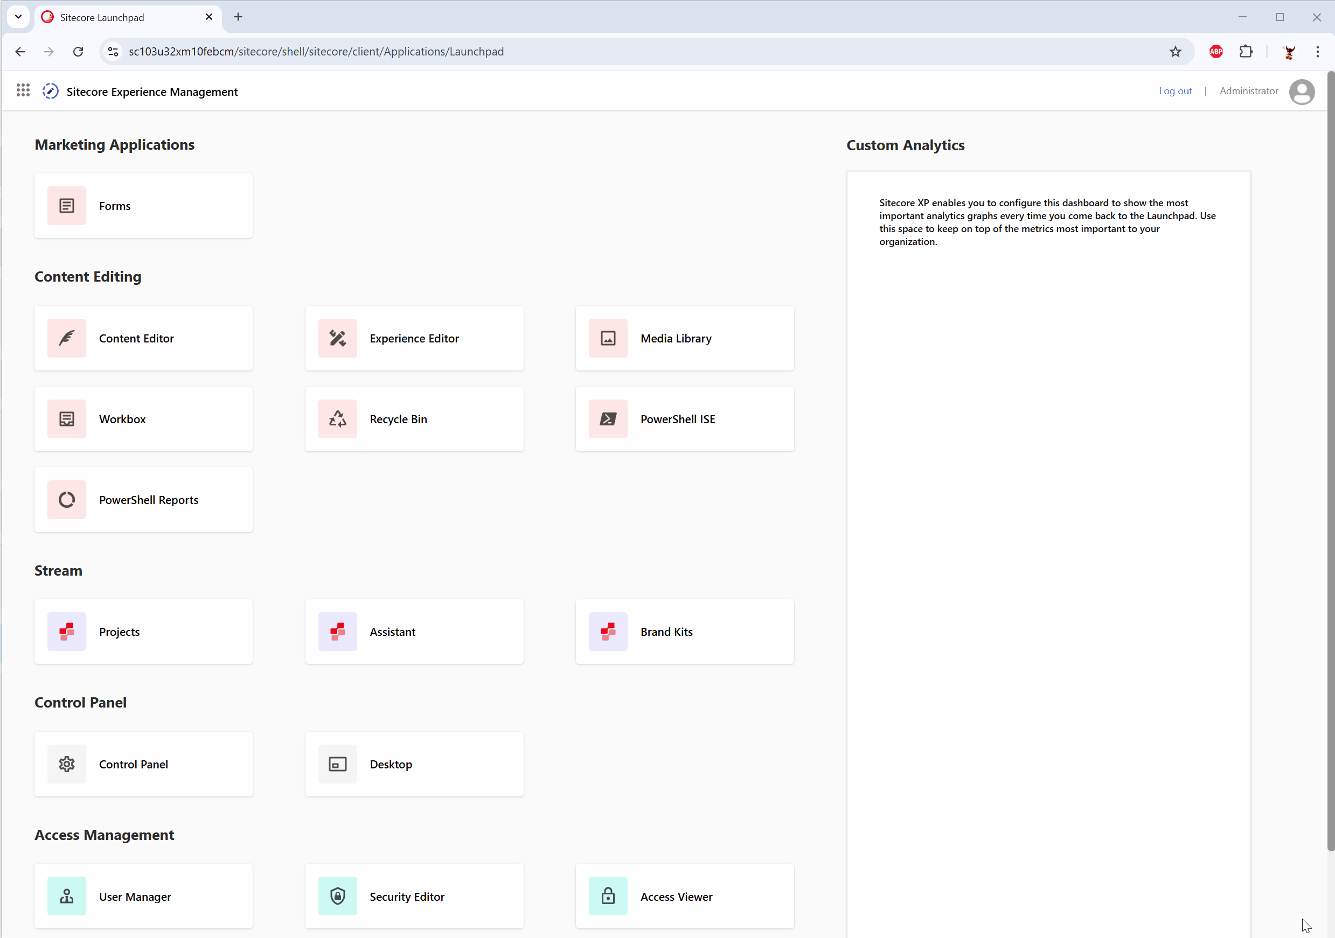
Task: Click the Forms application icon
Action: [66, 206]
